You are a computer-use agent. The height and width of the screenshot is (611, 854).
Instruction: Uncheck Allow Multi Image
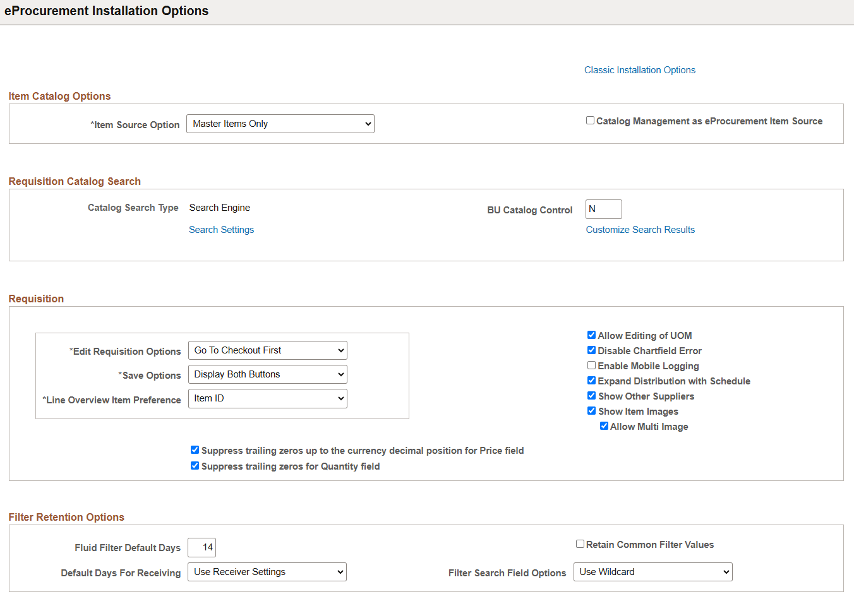[x=604, y=426]
